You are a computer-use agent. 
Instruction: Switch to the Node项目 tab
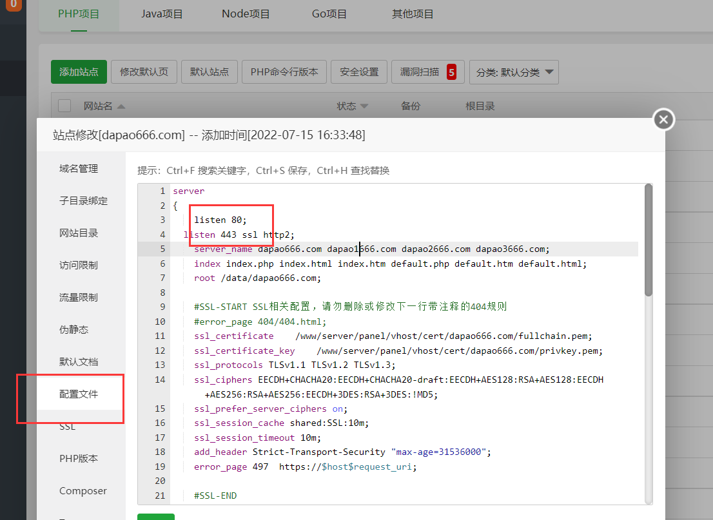pos(246,13)
